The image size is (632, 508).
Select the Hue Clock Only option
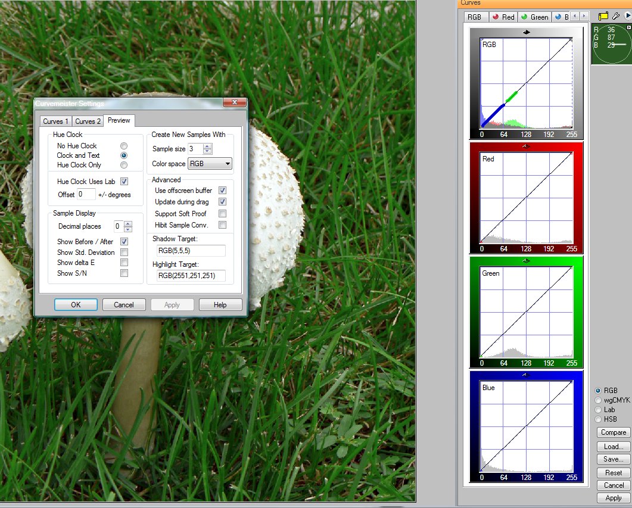[124, 165]
